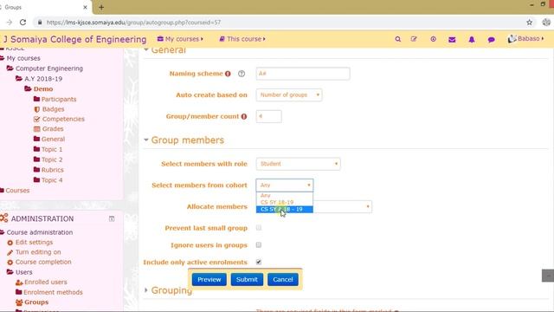Open the search icon in header
Image resolution: width=554 pixels, height=312 pixels.
tap(398, 39)
